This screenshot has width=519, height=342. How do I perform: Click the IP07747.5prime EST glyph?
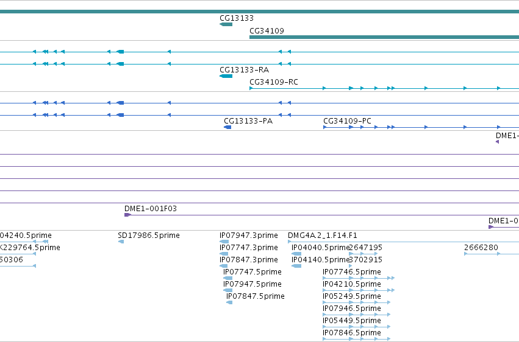point(227,278)
